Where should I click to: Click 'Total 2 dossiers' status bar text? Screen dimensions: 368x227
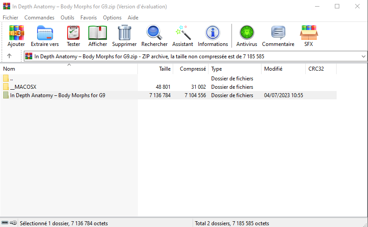[x=232, y=223]
